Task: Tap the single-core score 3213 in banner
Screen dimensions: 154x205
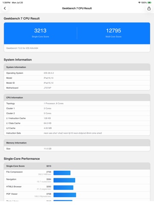Action: (x=40, y=31)
